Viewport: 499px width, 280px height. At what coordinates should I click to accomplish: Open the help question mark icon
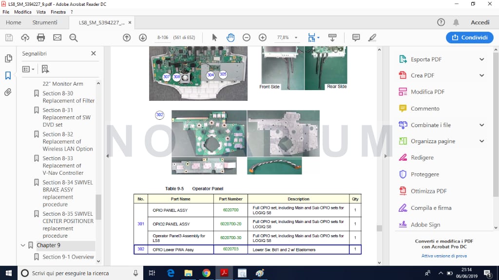(441, 22)
